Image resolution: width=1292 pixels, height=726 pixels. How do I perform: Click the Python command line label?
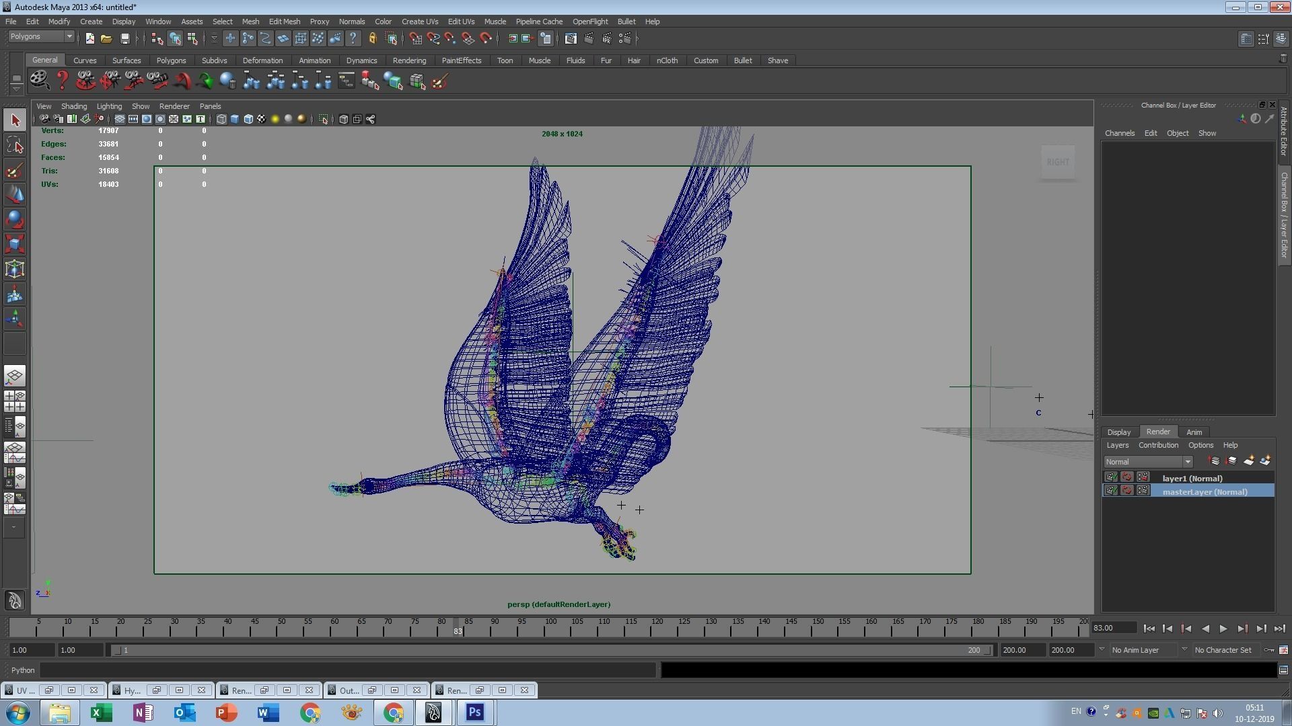tap(23, 670)
